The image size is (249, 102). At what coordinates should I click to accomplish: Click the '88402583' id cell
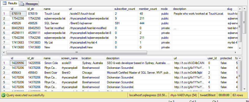pyautogui.click(x=18, y=28)
